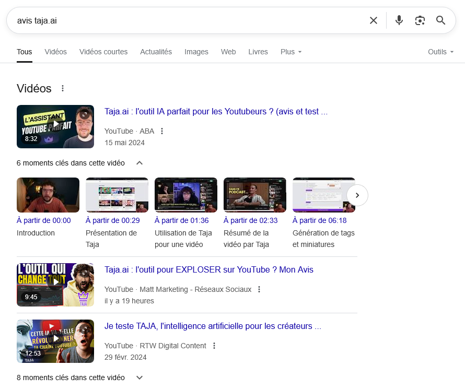The width and height of the screenshot is (465, 389).
Task: Click the Vidéos section heading
Action: pyautogui.click(x=34, y=88)
